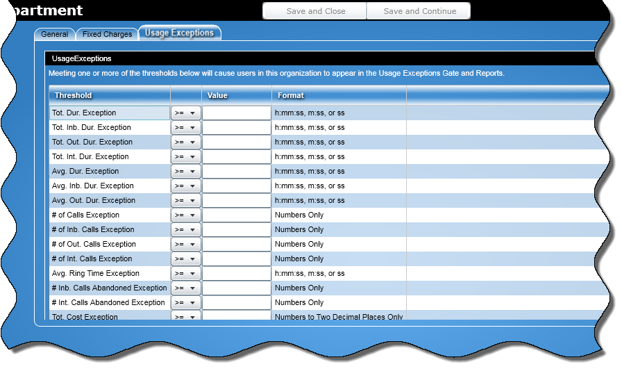Screen dimensions: 622x369
Task: Switch to the General tab
Action: click(x=55, y=34)
